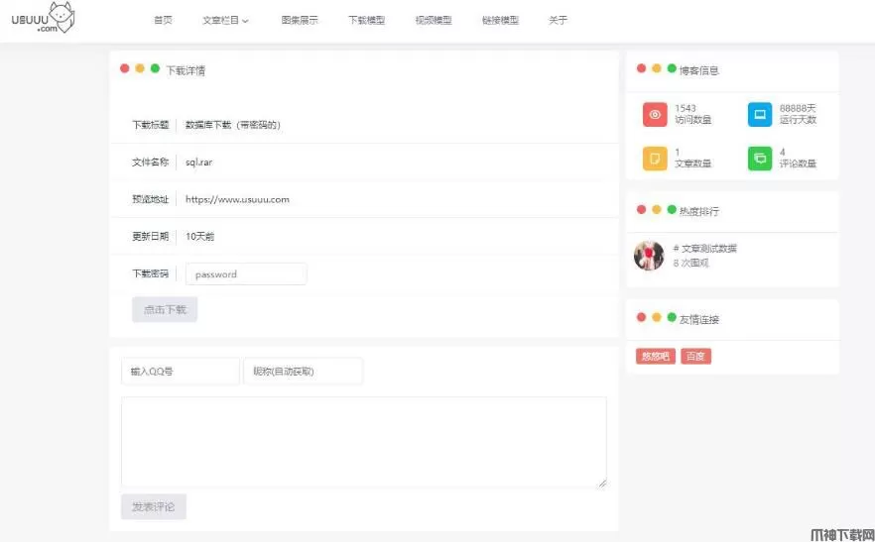Go to 视频模型 in navigation

[434, 20]
